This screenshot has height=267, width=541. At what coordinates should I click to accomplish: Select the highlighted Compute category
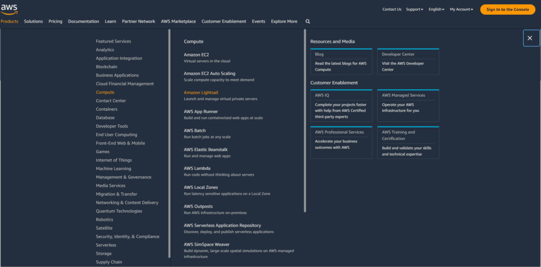tap(105, 92)
